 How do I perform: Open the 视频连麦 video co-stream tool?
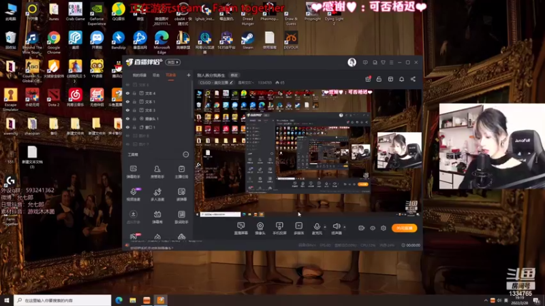133,194
